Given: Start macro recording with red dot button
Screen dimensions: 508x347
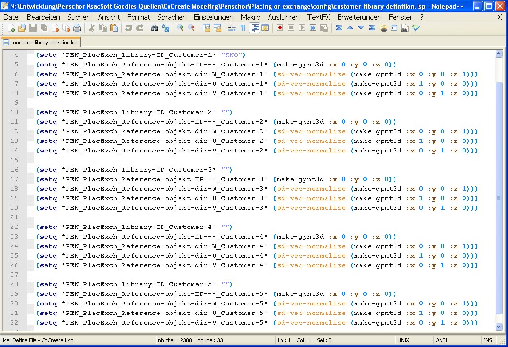Looking at the screenshot, I should tap(280, 28).
